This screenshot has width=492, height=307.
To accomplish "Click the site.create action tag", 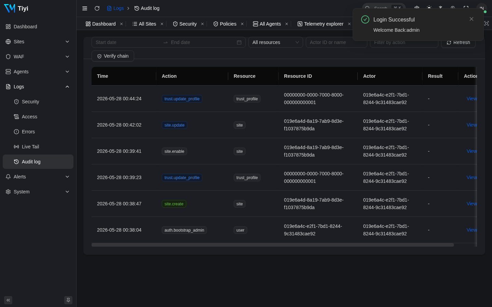I will pos(174,204).
